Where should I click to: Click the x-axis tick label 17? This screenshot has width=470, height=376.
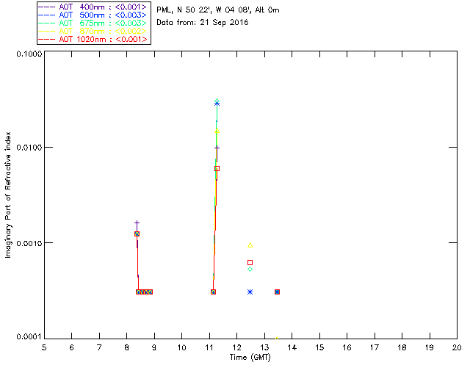pyautogui.click(x=375, y=347)
